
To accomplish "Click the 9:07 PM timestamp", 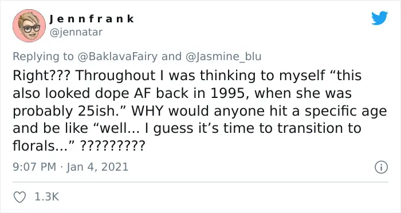I will click(34, 167).
